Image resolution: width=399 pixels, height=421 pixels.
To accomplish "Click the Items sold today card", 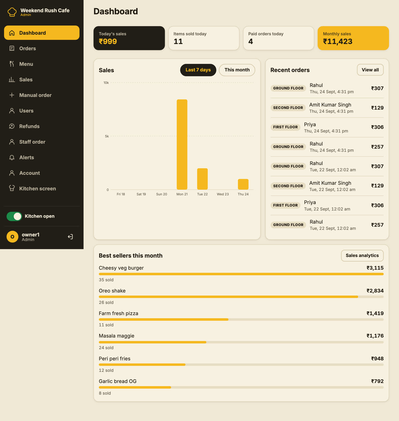I will pyautogui.click(x=204, y=38).
